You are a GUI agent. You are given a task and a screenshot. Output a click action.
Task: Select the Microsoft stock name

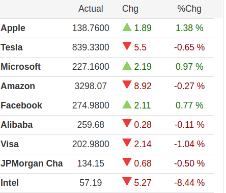[x=20, y=67]
